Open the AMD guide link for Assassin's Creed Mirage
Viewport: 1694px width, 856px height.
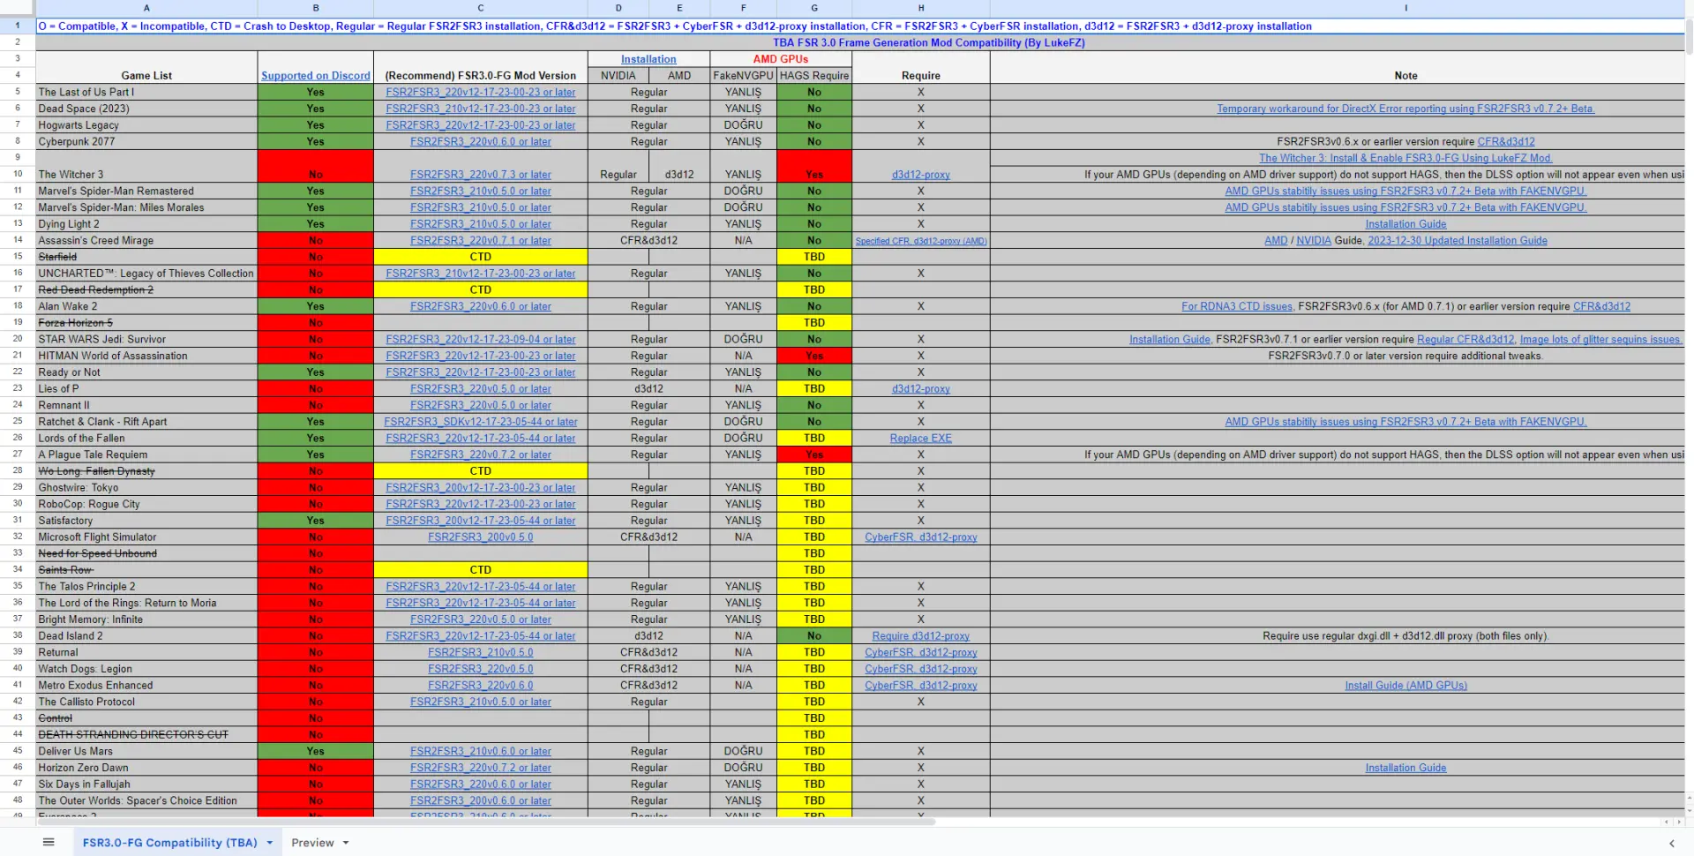coord(1276,240)
